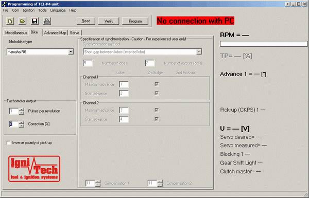
Task: Save settings using the floppy disk icon
Action: pos(35,21)
